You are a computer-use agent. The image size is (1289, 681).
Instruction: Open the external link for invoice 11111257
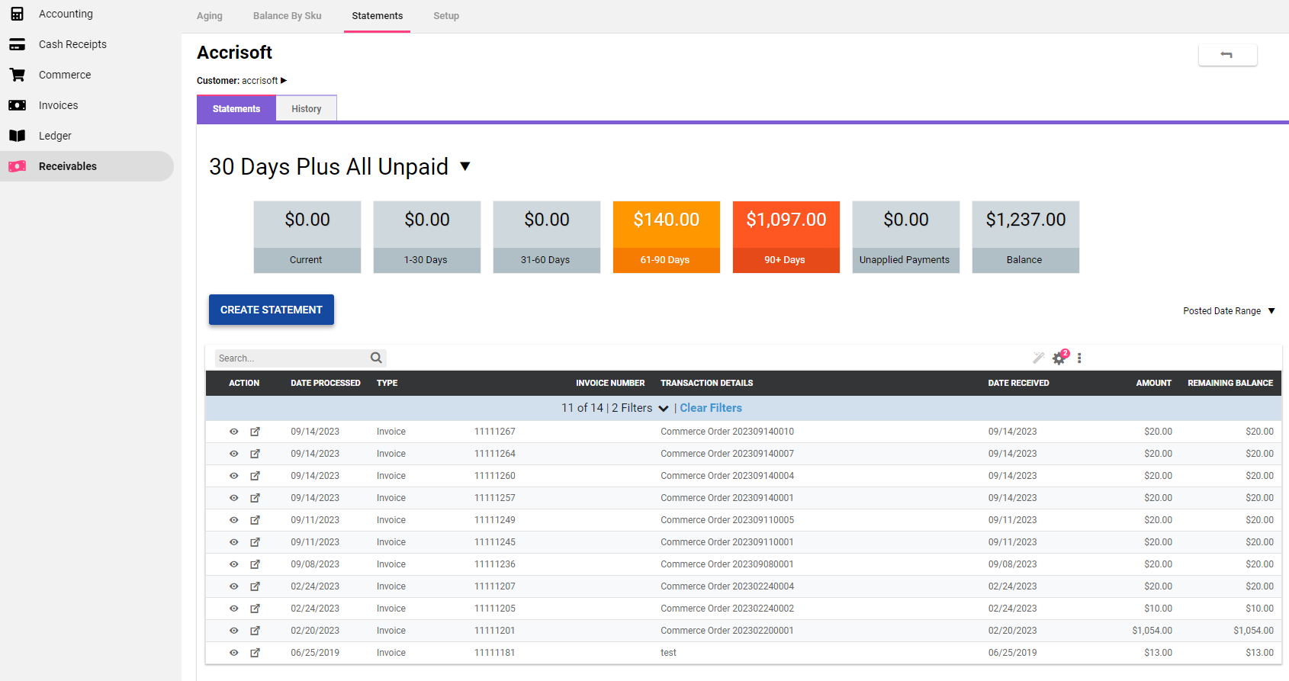(256, 498)
